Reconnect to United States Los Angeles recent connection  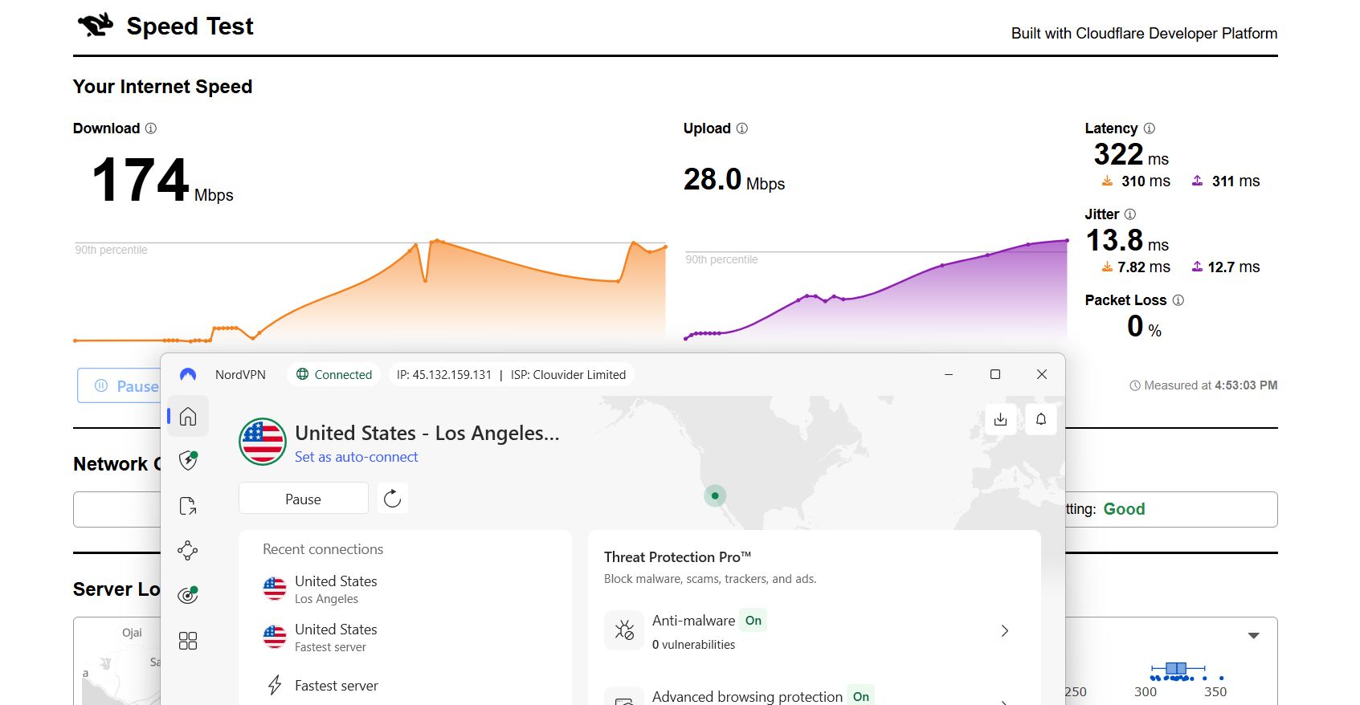tap(405, 589)
